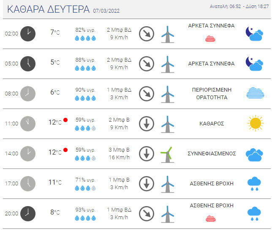The image size is (272, 231).
Task: Click the red dot beside 12°C at 11:00
Action: tap(65, 120)
